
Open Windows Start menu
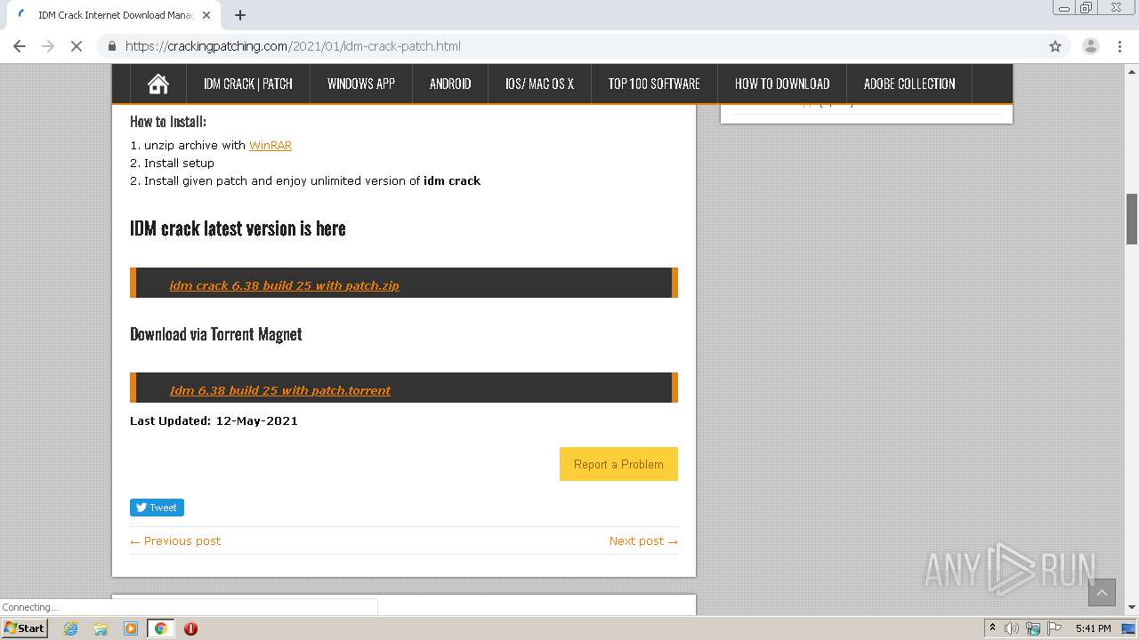(x=25, y=628)
